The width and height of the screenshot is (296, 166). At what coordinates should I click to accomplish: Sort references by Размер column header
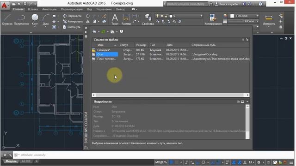(x=142, y=45)
